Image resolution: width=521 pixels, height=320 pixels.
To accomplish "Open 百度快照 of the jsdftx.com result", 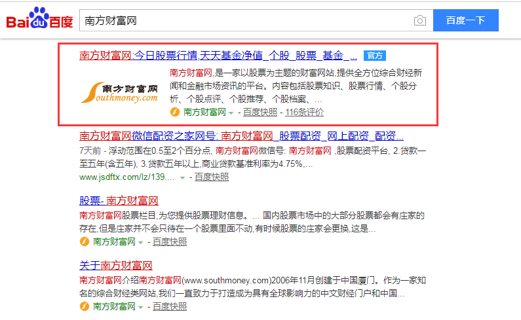I will point(211,177).
